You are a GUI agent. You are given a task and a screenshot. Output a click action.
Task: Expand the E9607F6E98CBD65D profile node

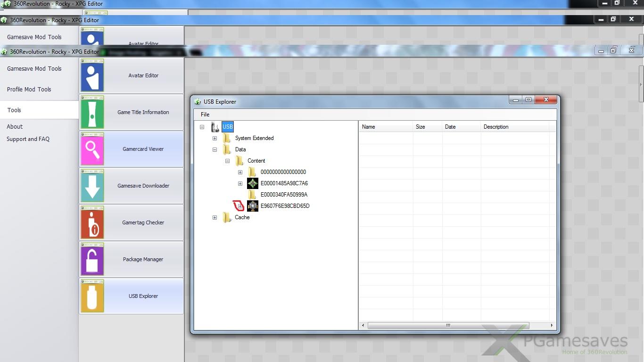(x=240, y=206)
